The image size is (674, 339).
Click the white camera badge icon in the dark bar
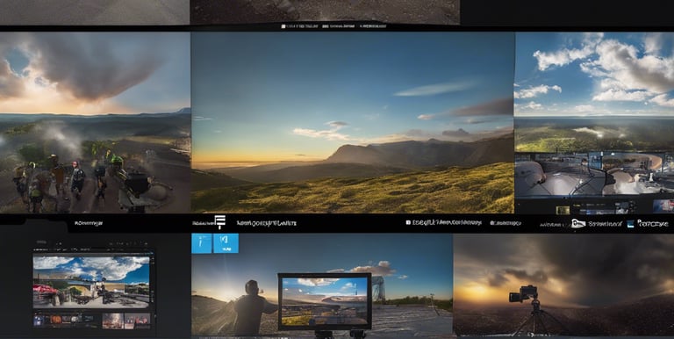[x=578, y=223]
